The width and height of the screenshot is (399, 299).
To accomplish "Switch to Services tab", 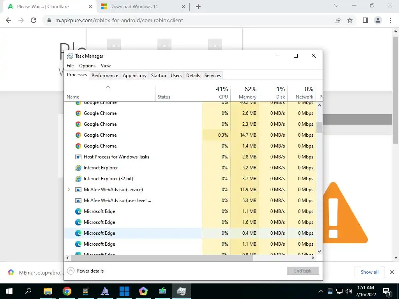I will [x=213, y=76].
